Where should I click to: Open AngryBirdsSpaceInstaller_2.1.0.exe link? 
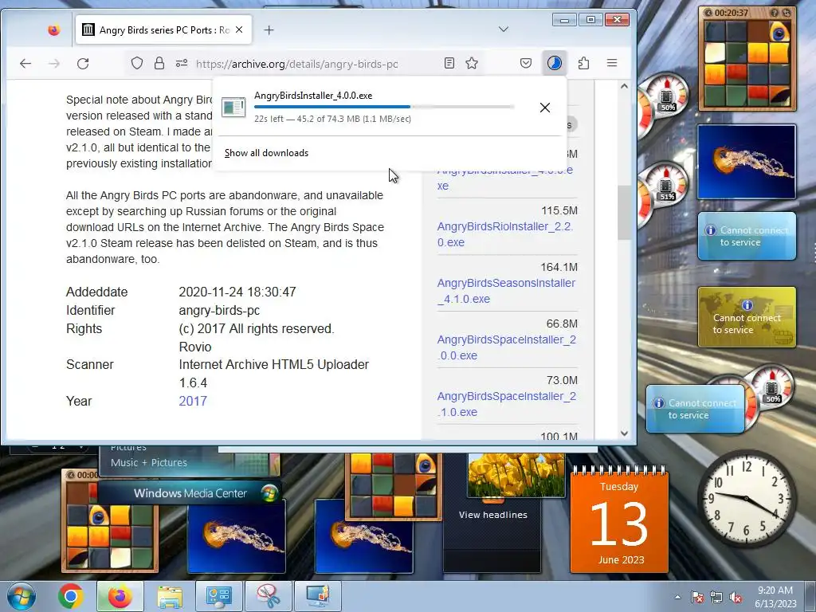(506, 404)
